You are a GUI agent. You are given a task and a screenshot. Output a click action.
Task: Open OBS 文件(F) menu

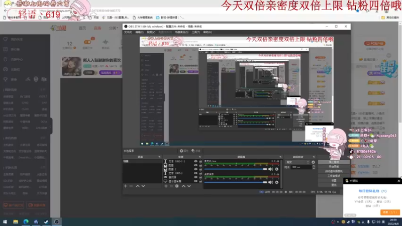tap(128, 32)
